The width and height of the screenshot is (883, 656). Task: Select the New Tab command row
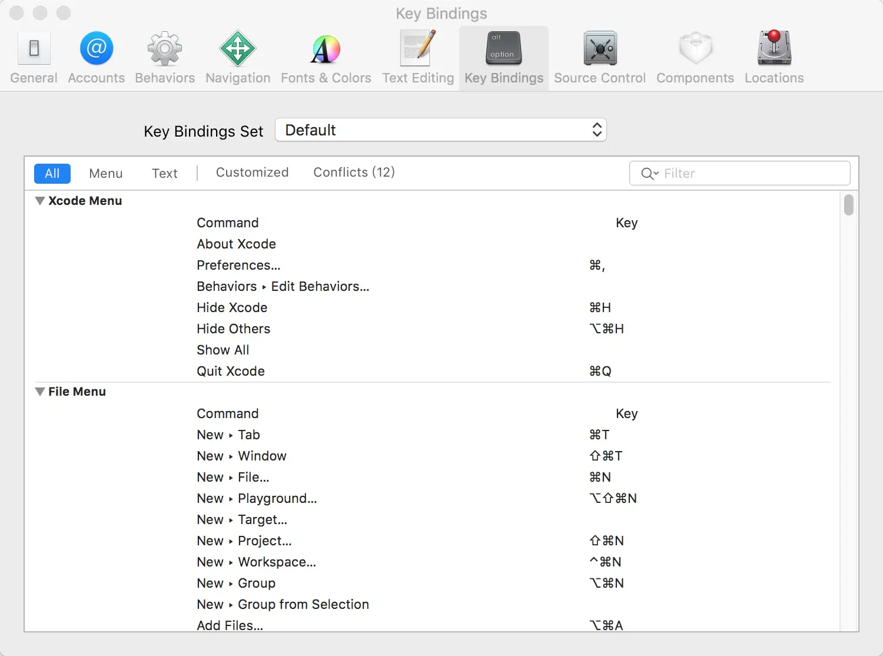pos(433,435)
